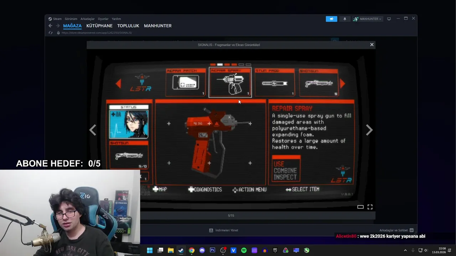
Task: Click the USE option
Action: (x=279, y=164)
